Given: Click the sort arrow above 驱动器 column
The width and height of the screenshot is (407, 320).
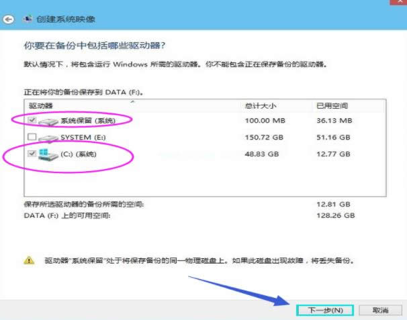Looking at the screenshot, I should coord(132,101).
